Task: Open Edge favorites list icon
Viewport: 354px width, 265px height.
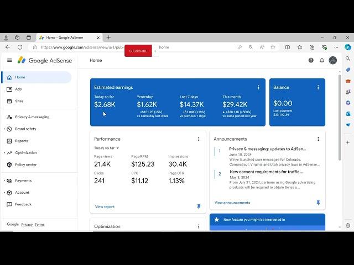Action: (x=300, y=47)
